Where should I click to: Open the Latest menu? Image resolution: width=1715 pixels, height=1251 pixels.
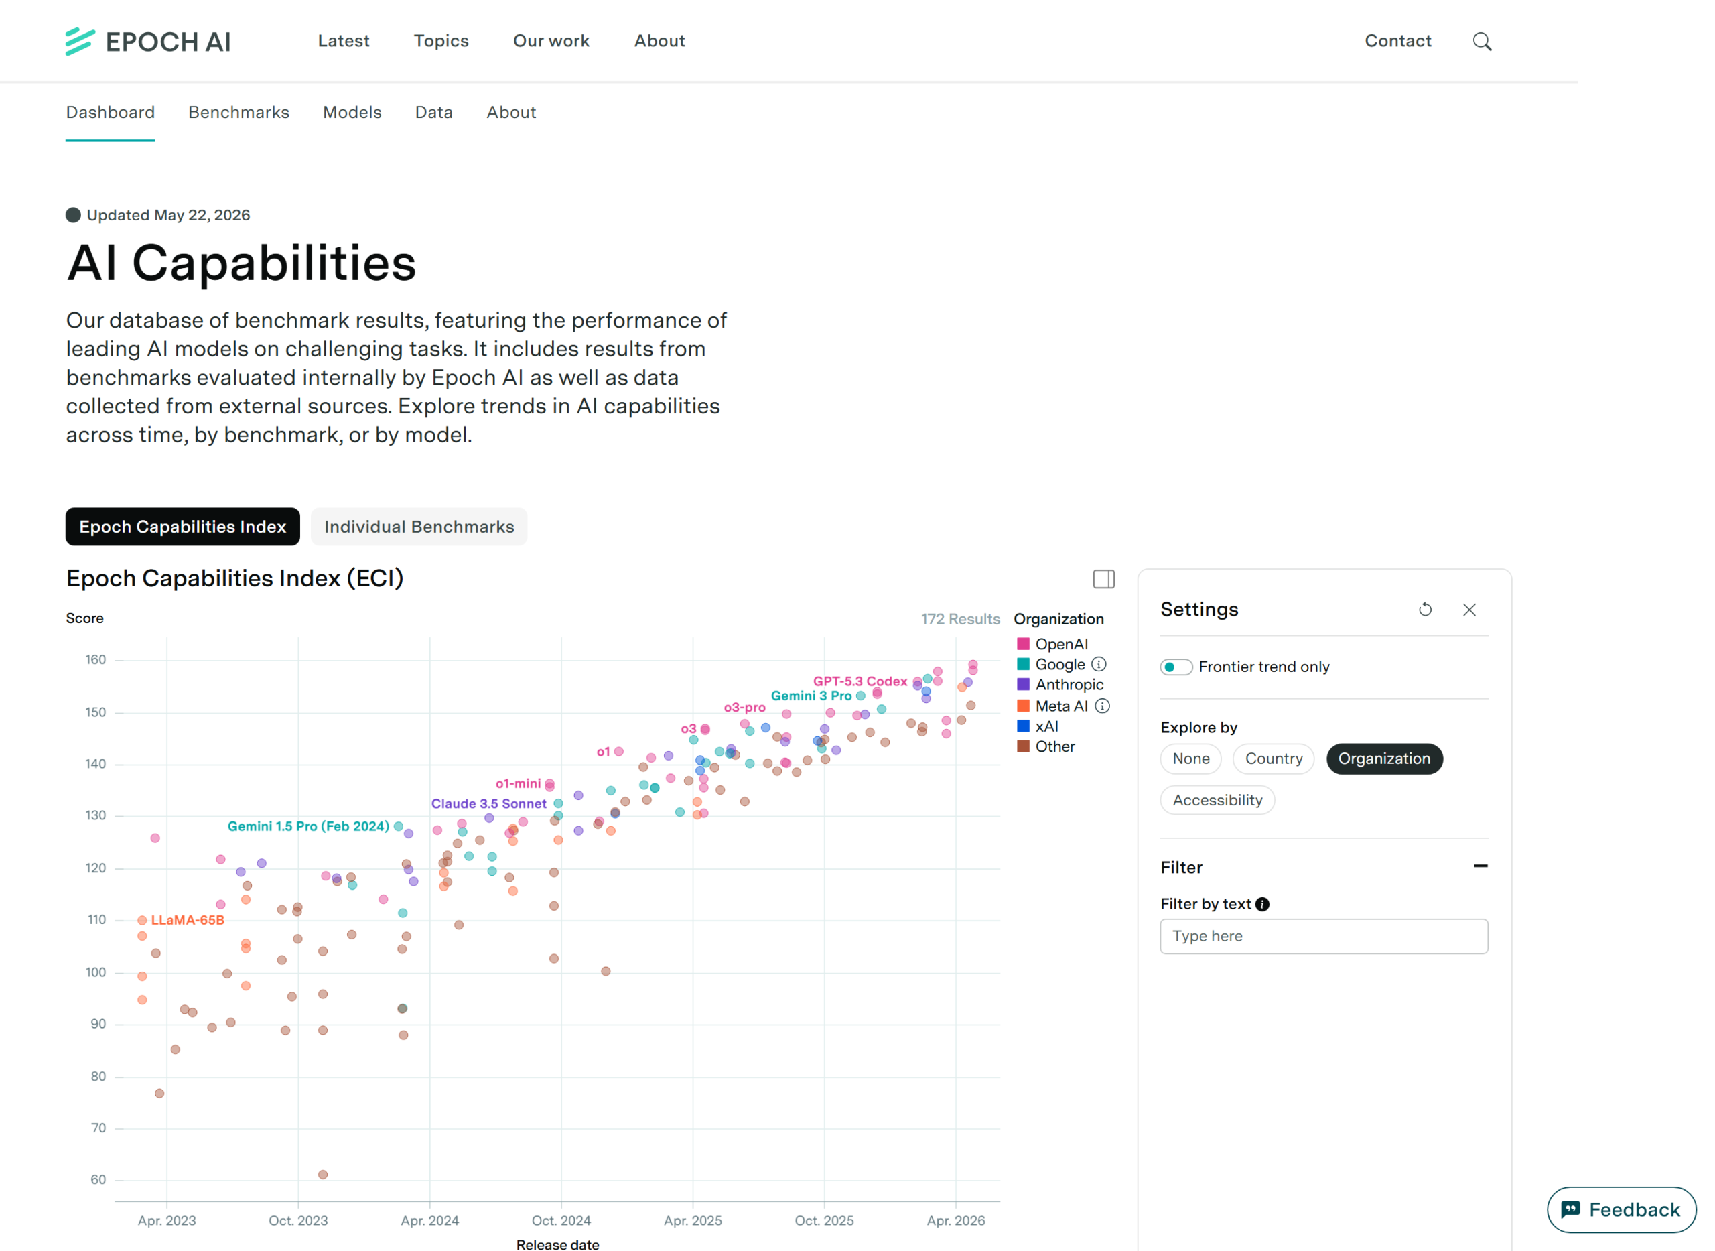click(344, 41)
